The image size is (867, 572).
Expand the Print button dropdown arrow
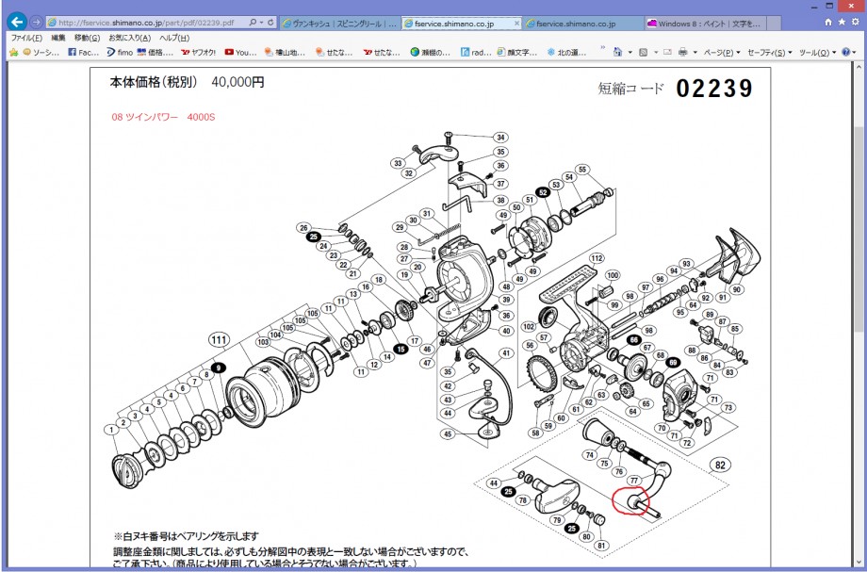click(x=695, y=53)
